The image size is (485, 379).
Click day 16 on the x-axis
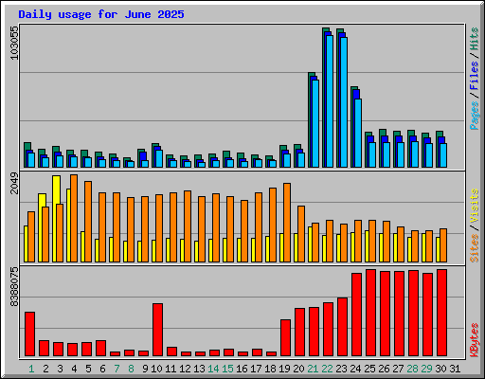(x=242, y=369)
